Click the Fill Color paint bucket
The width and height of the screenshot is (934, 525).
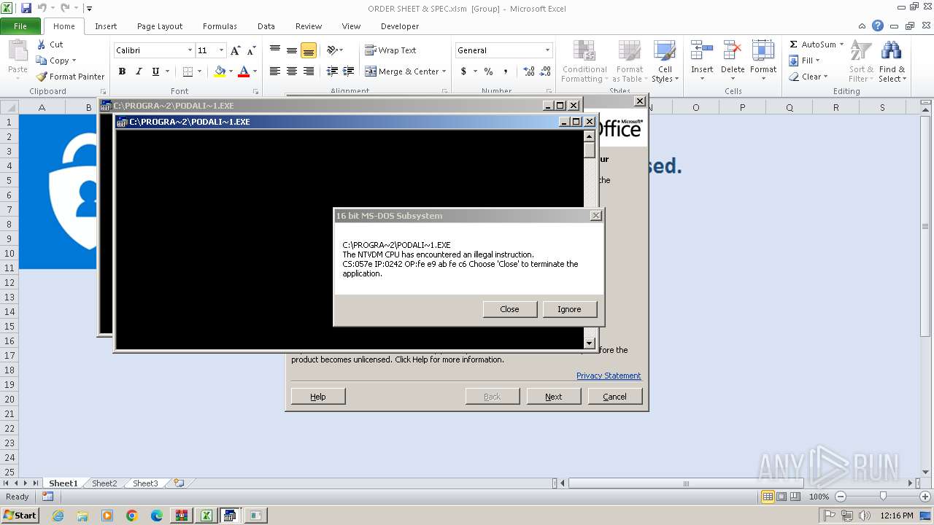click(x=220, y=71)
